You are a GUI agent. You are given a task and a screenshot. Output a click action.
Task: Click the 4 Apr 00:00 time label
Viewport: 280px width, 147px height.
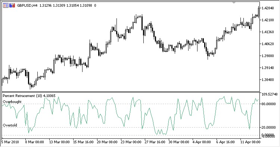point(202,142)
